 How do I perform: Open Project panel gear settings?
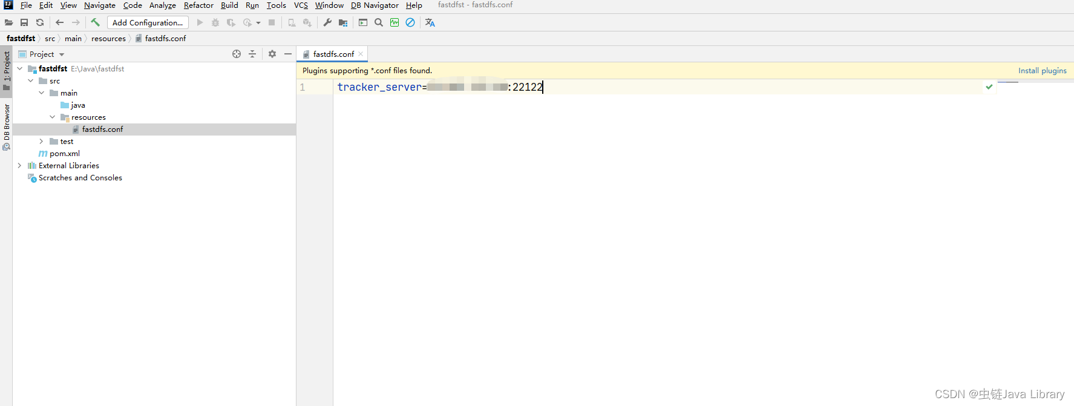272,54
